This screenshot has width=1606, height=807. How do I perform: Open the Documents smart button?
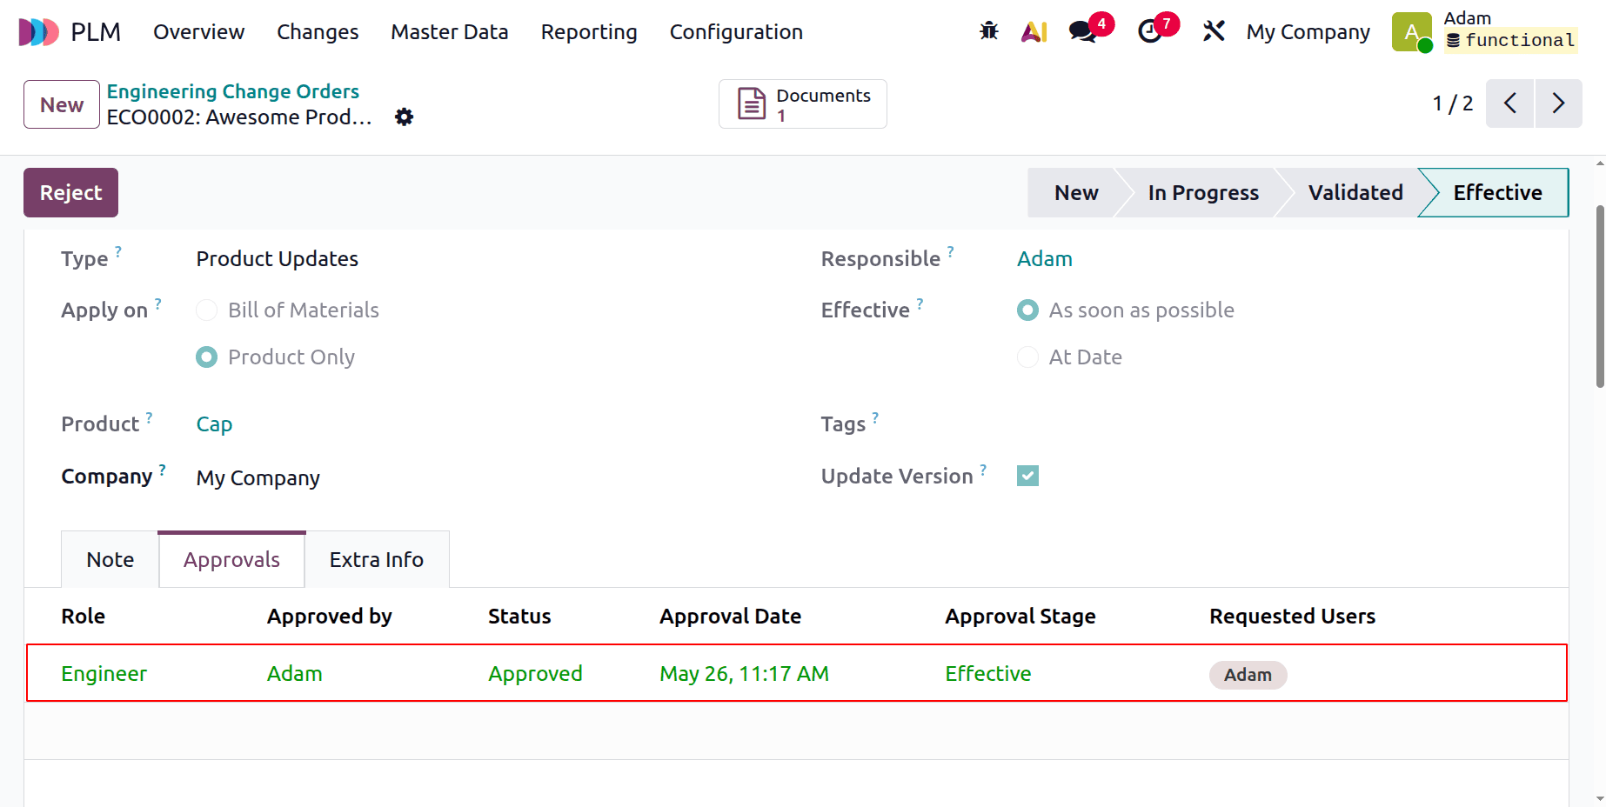pos(802,104)
